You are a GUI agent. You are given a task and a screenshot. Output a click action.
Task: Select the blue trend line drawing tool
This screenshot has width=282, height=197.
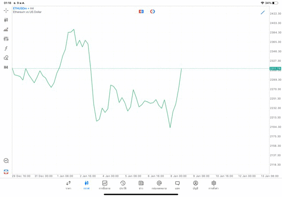[x=263, y=12]
